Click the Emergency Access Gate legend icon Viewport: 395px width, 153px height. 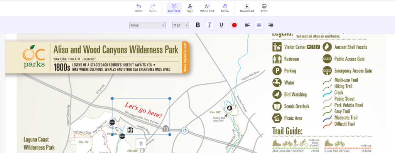pos(327,71)
